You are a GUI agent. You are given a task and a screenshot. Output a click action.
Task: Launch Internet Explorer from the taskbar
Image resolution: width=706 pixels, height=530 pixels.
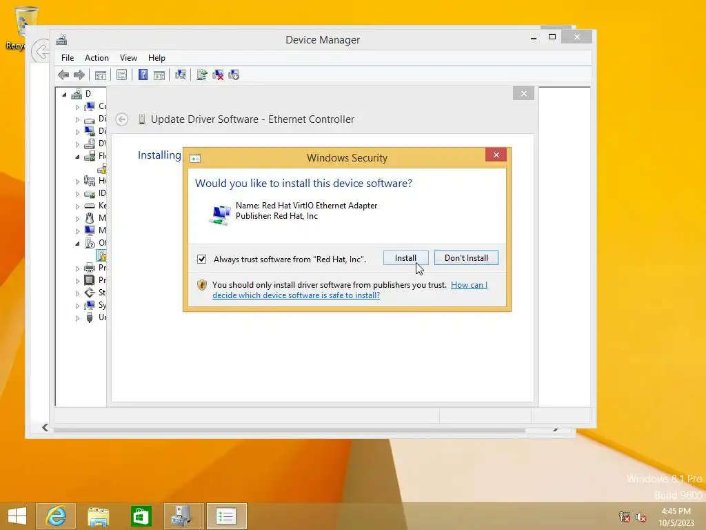[56, 516]
